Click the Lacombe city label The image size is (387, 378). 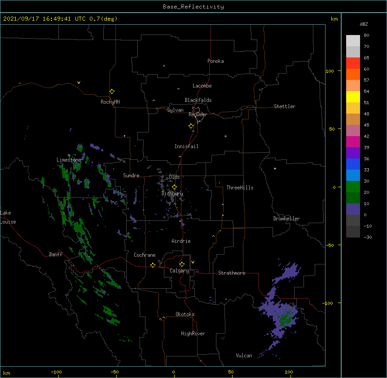pos(202,86)
